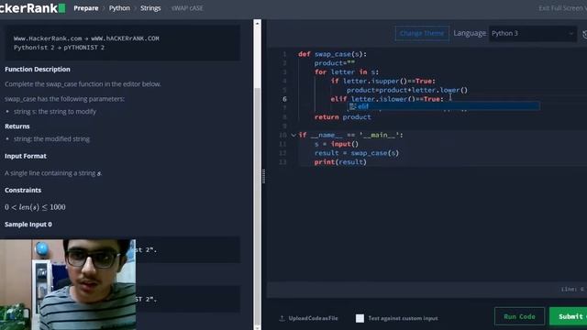Collapse the if __name__ block on line 10
The width and height of the screenshot is (587, 330).
[293, 135]
